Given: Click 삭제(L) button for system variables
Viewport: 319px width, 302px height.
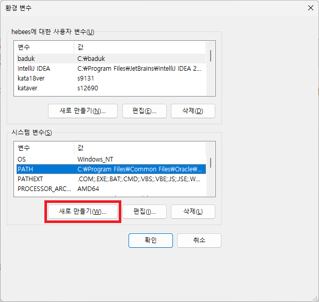Looking at the screenshot, I should (x=193, y=212).
